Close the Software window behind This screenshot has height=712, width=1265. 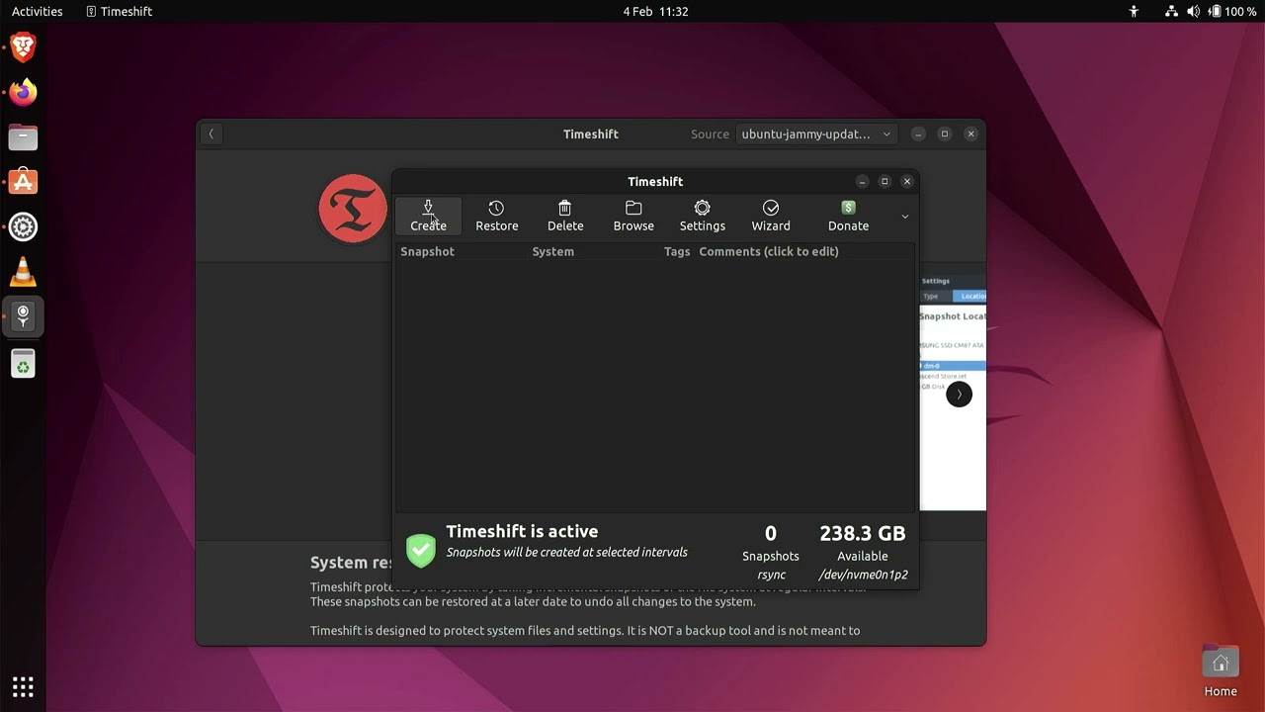pyautogui.click(x=970, y=133)
